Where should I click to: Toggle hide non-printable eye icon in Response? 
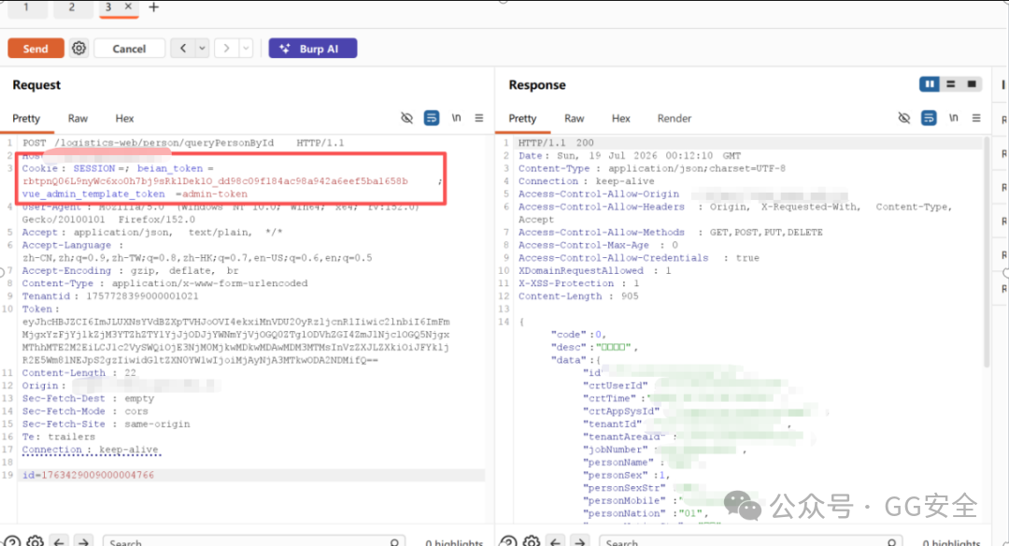pyautogui.click(x=904, y=118)
